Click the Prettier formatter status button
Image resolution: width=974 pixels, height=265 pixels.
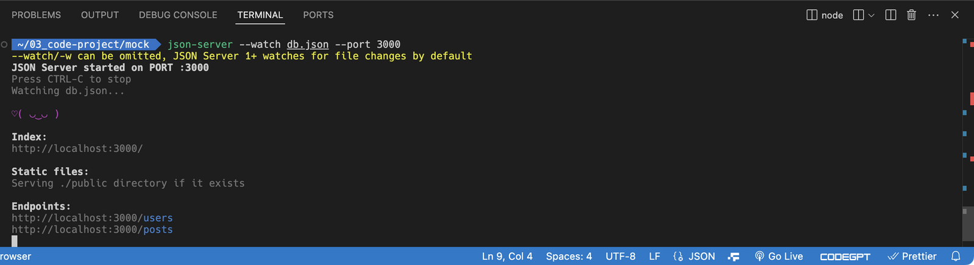(x=912, y=256)
